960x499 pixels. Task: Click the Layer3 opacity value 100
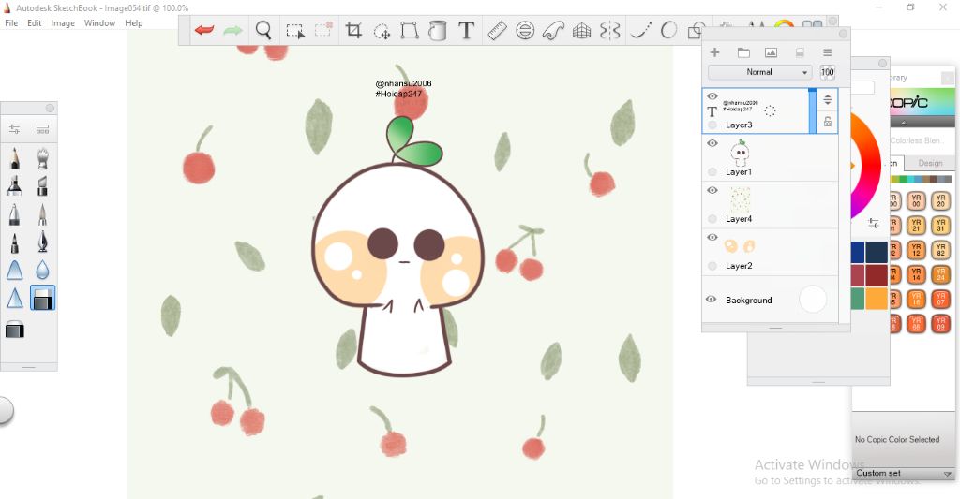tap(827, 72)
